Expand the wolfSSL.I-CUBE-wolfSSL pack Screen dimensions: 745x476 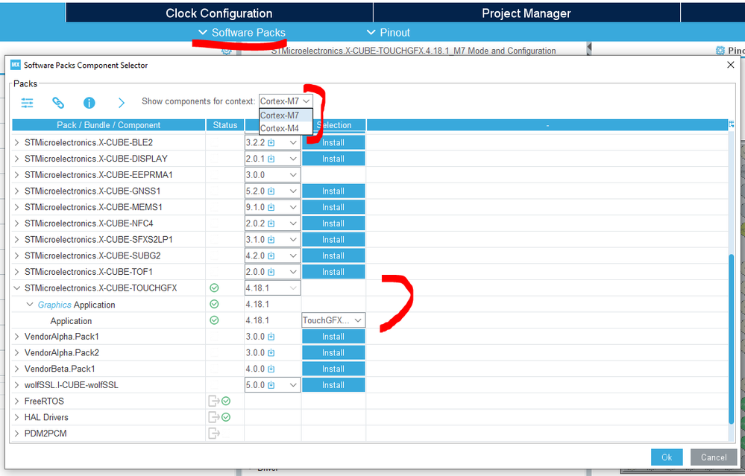tap(17, 385)
